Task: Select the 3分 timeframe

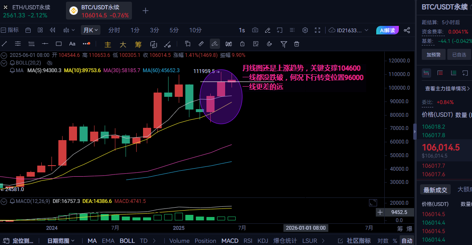Action: 154,30
